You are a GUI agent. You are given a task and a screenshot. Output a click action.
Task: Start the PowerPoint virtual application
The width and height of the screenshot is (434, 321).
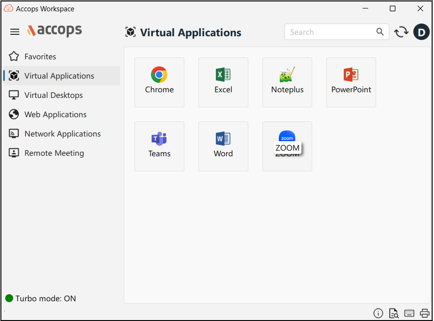pos(351,82)
